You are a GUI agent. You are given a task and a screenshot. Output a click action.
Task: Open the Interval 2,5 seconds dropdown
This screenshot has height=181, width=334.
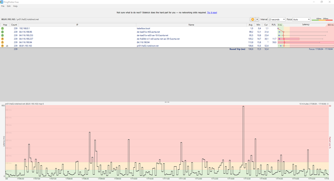pos(276,19)
